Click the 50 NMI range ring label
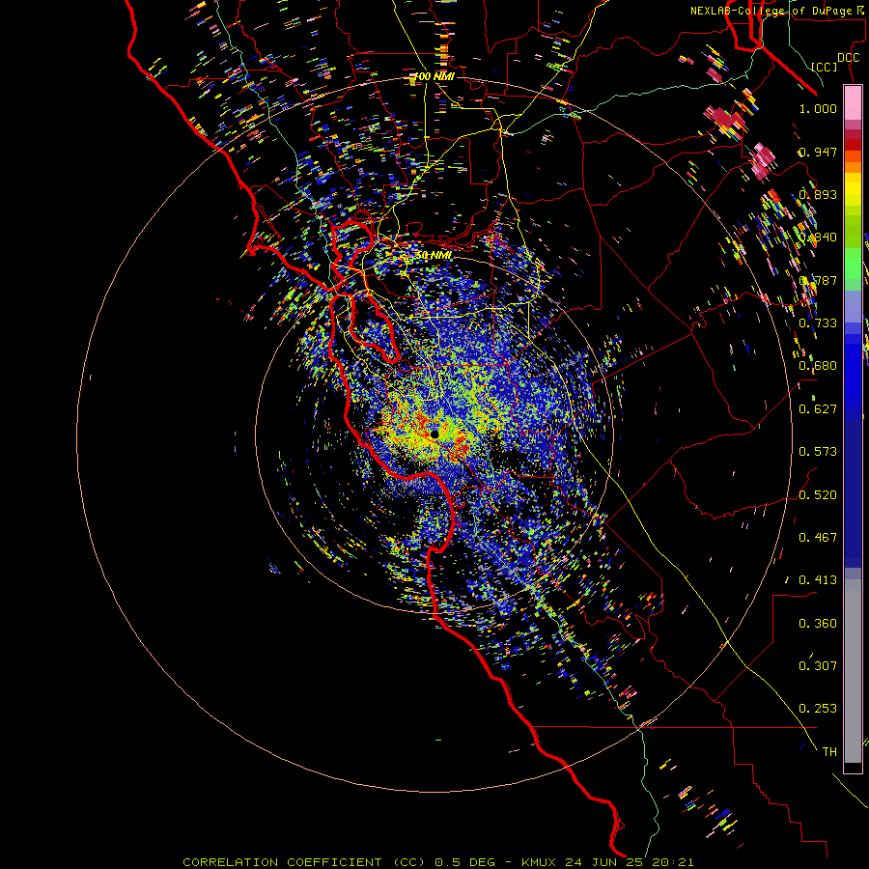Viewport: 869px width, 869px height. click(x=433, y=255)
